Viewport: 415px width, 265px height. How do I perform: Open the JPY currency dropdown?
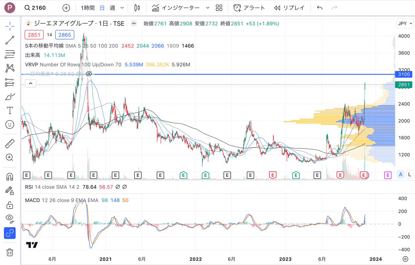[405, 24]
